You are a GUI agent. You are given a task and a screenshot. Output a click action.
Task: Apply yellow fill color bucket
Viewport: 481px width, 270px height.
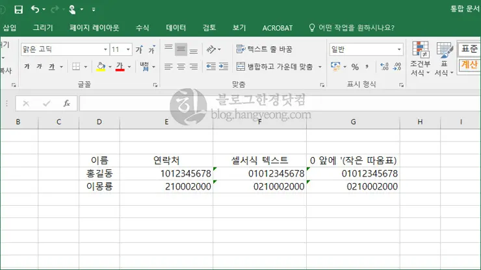tap(101, 66)
